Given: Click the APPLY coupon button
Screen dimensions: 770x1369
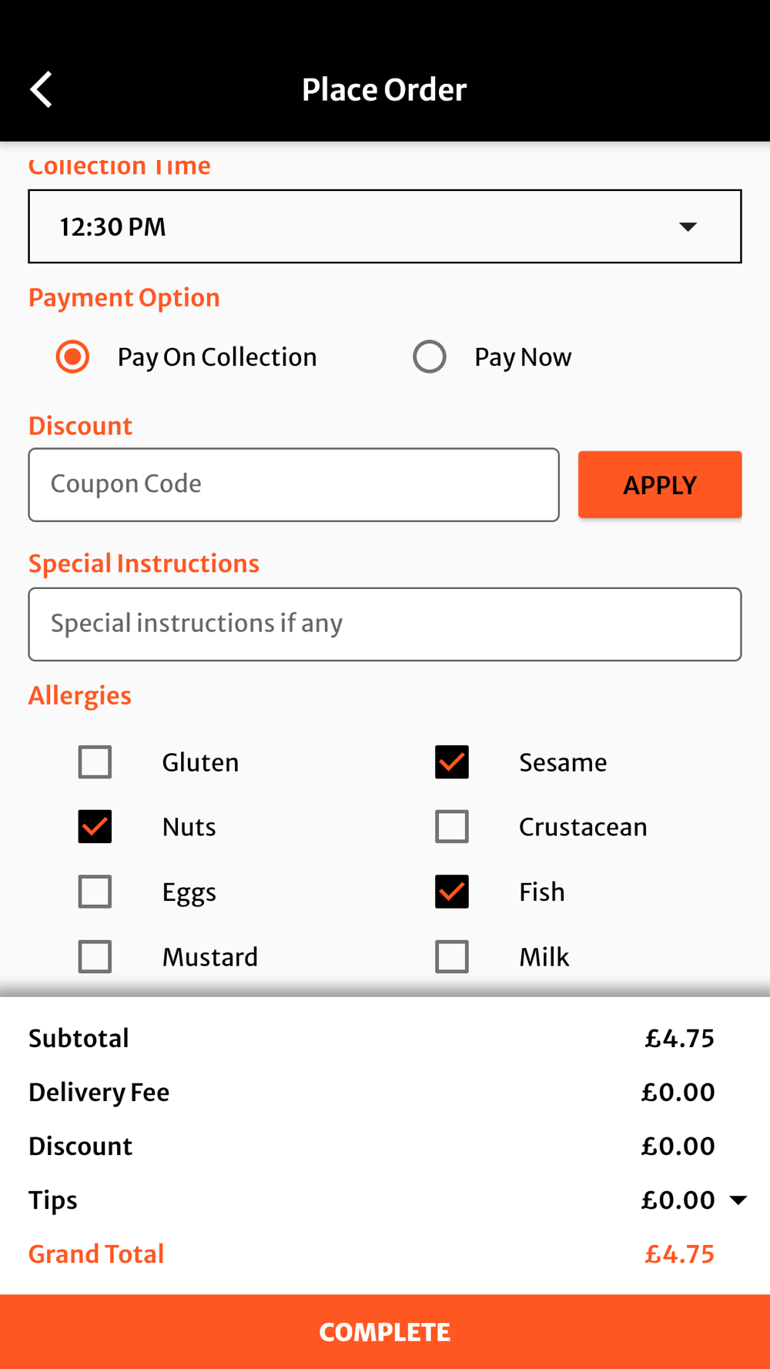Looking at the screenshot, I should click(x=660, y=485).
